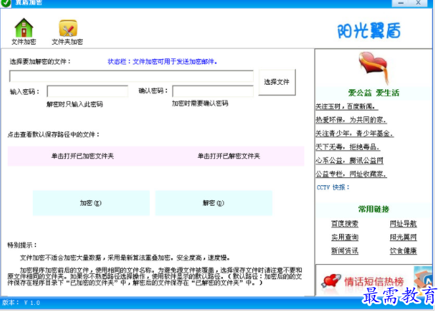Close the 翼盾加密 window
The width and height of the screenshot is (443, 316).
point(419,3)
